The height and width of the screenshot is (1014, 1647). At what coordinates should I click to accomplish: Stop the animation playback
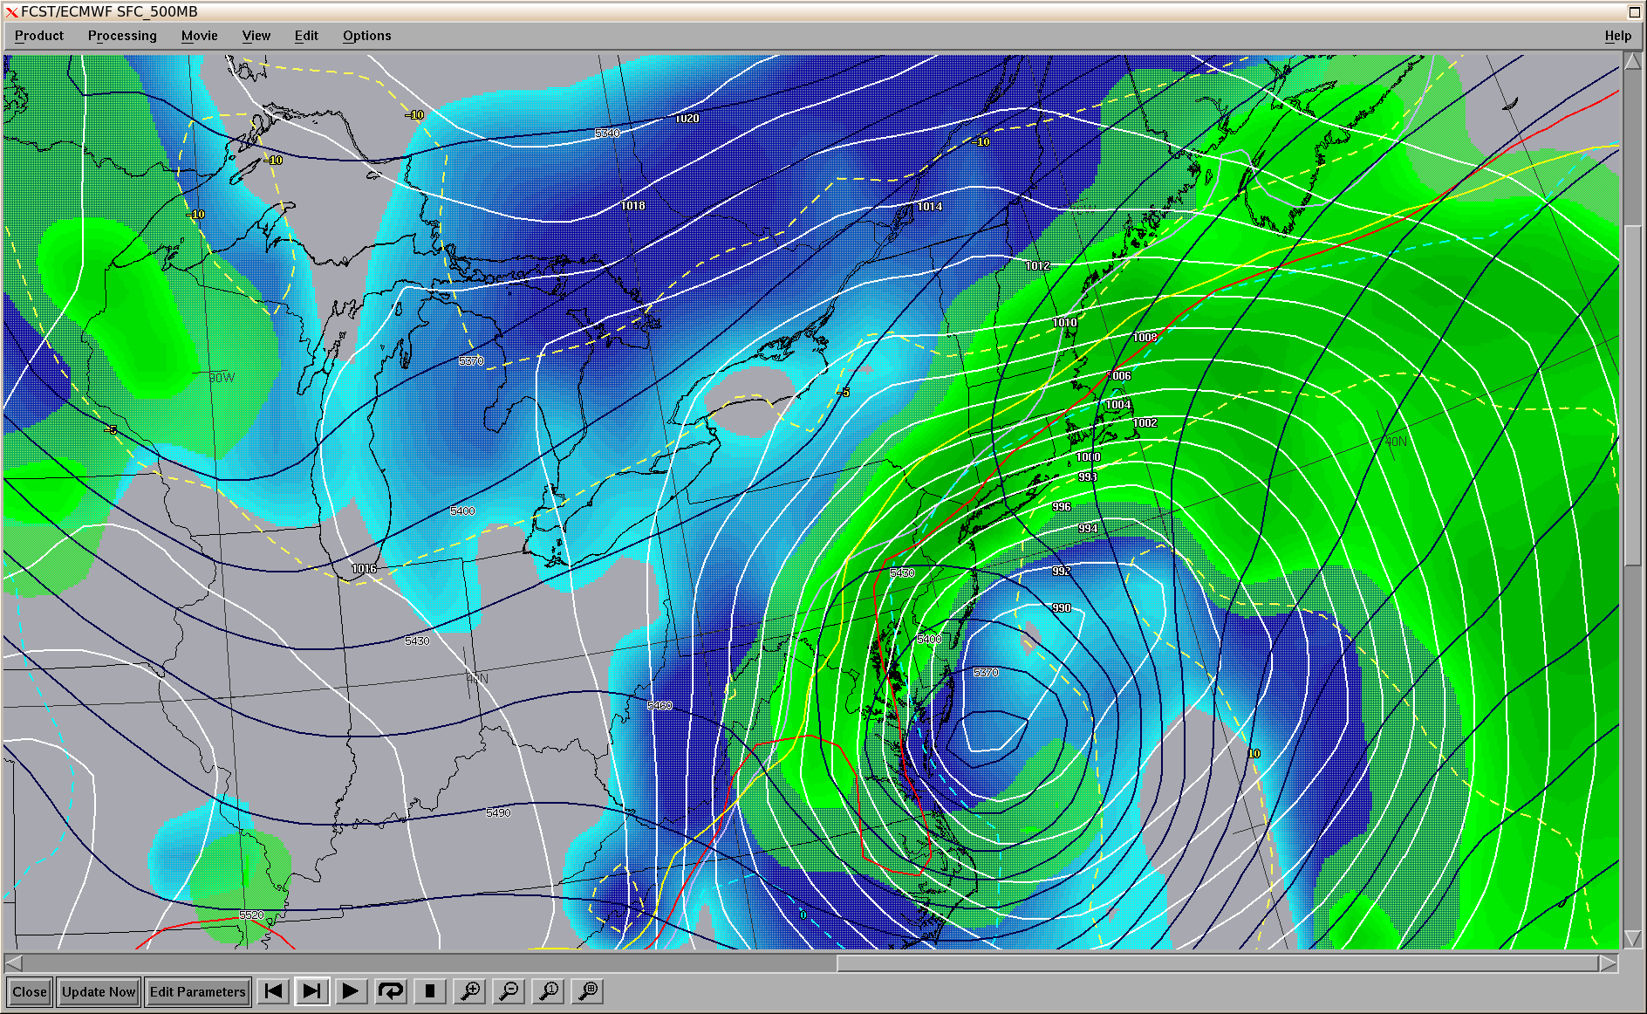point(429,991)
